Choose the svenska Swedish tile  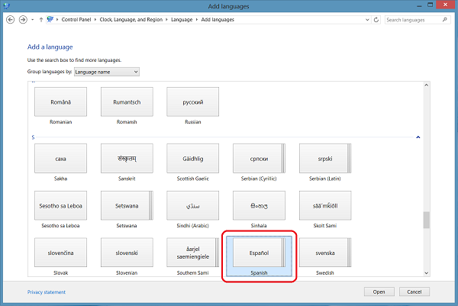pyautogui.click(x=324, y=253)
